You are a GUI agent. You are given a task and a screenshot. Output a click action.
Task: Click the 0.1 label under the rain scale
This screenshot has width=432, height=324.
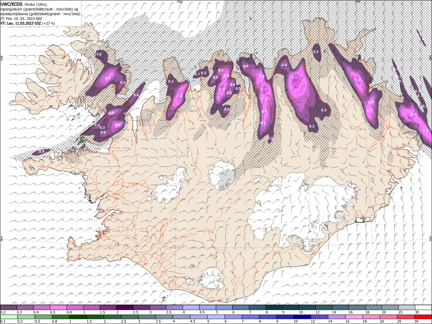(x=2, y=321)
